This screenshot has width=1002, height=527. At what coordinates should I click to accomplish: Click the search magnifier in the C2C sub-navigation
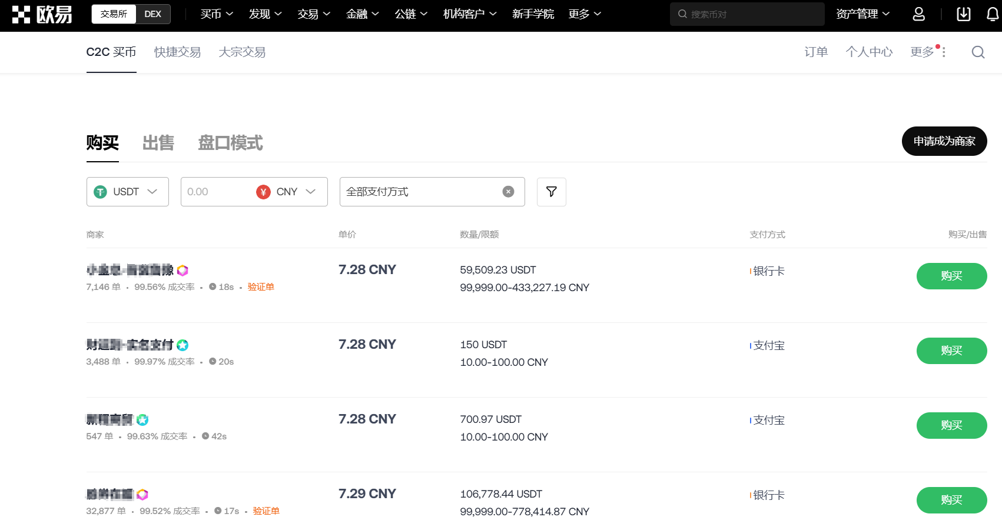[x=978, y=52]
